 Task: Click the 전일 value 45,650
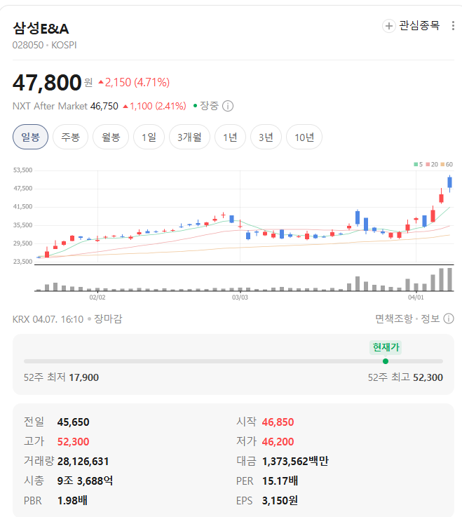click(73, 422)
